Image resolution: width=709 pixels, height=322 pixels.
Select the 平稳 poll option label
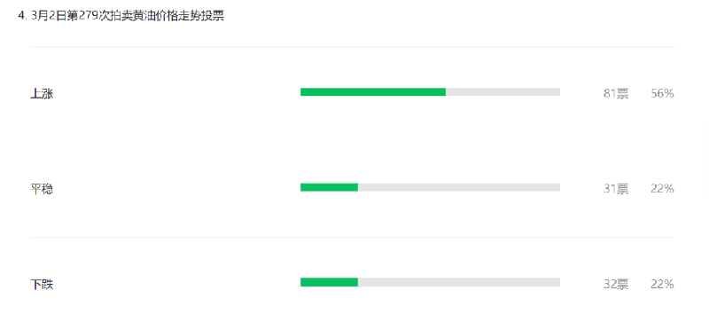(42, 189)
